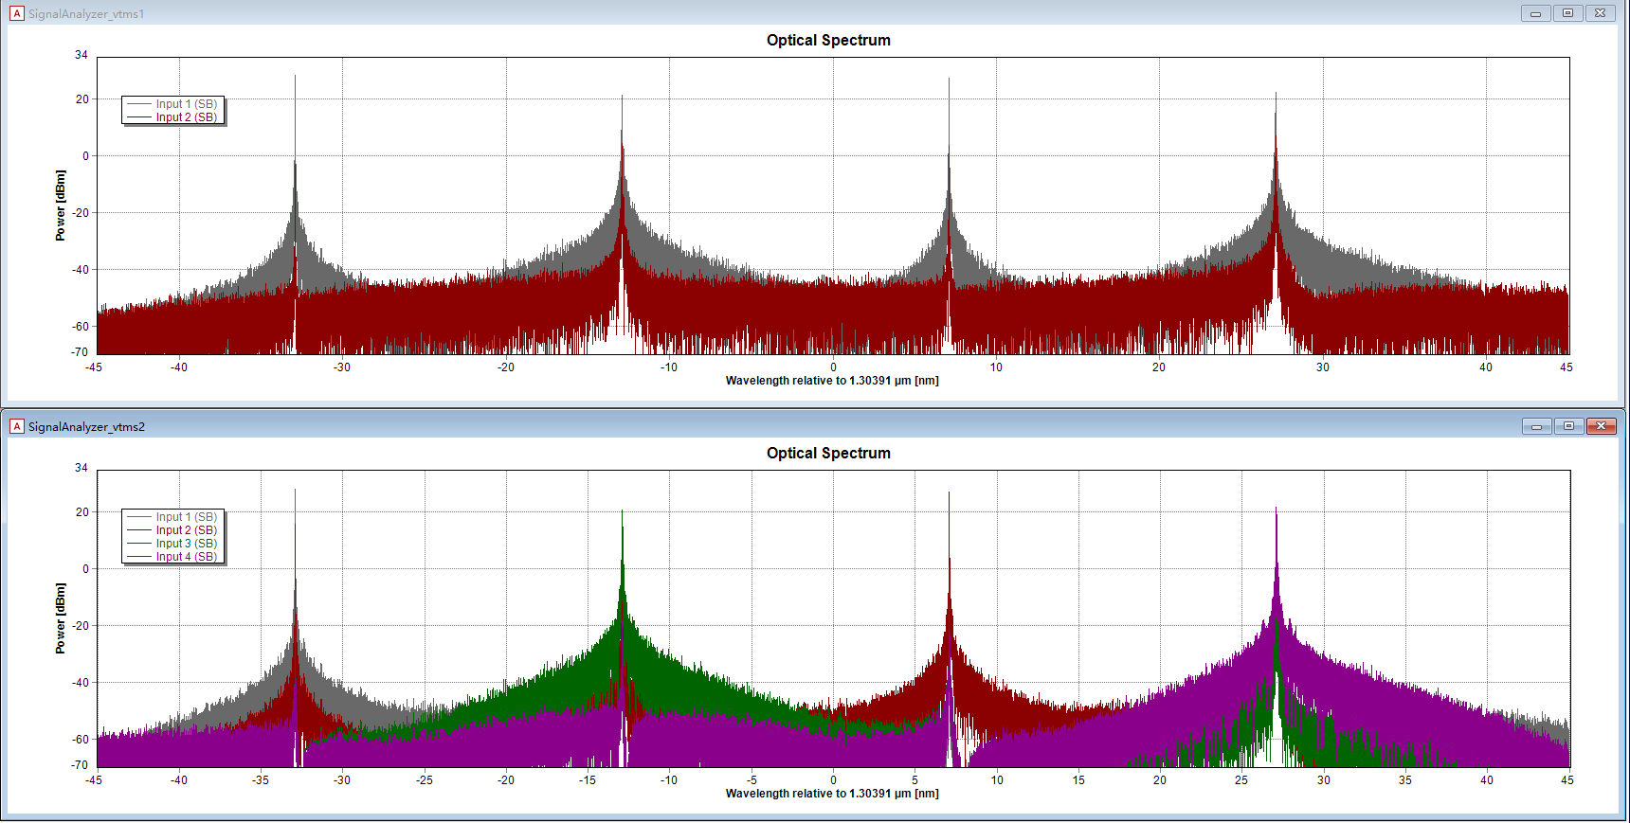Toggle Input 3 (SB) in bottom legend
The height and width of the screenshot is (823, 1630).
(x=187, y=544)
